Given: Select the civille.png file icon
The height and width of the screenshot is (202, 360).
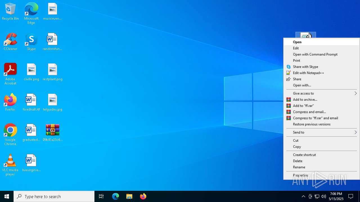Looking at the screenshot, I should coord(31,72).
